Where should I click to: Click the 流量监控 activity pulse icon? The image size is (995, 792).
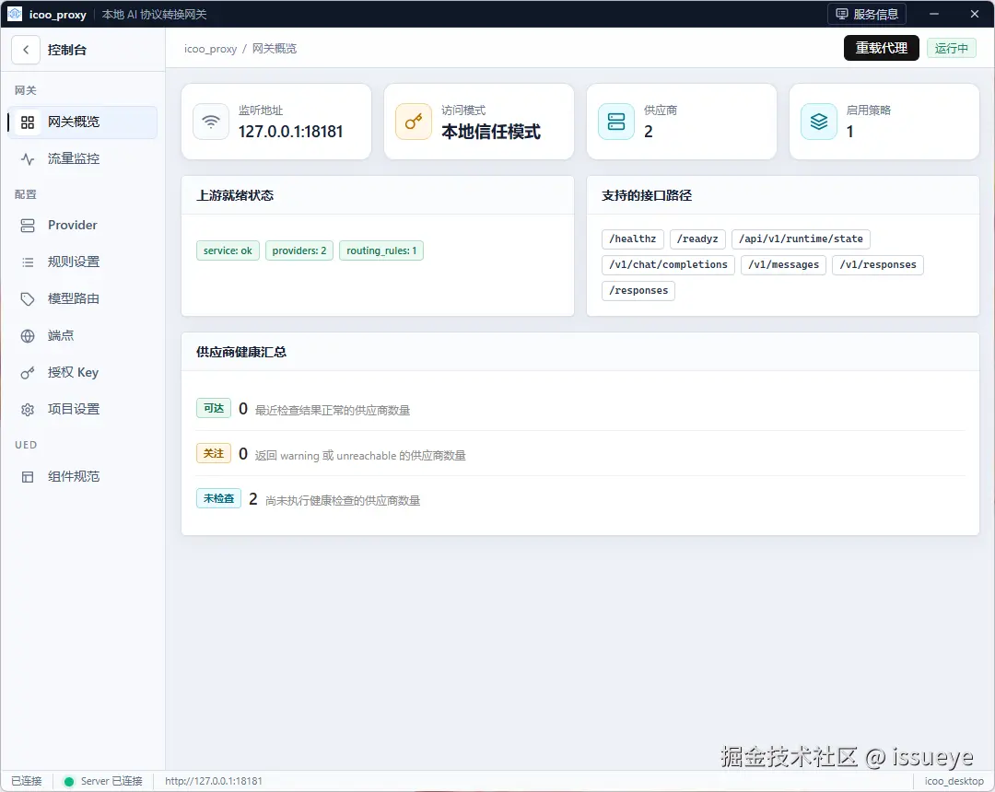(x=28, y=159)
